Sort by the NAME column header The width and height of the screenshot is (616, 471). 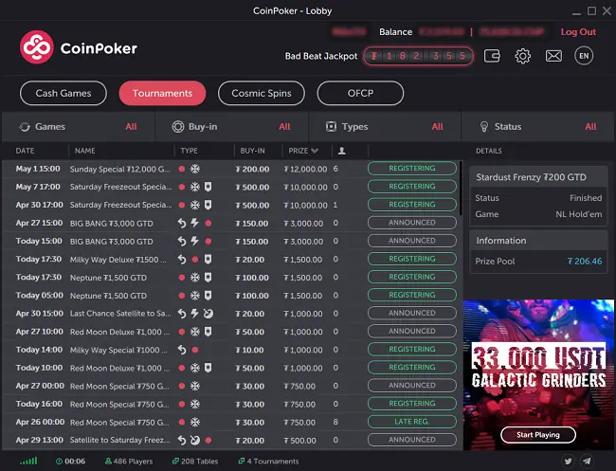point(85,151)
